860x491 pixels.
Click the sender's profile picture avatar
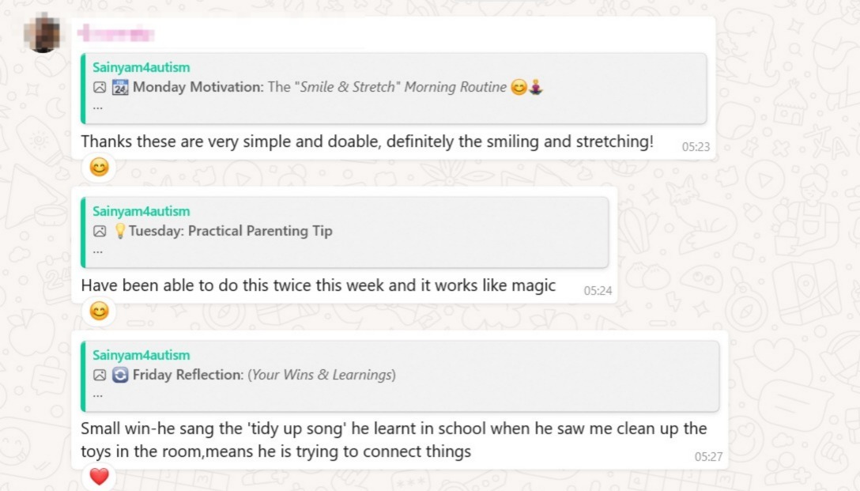pos(44,33)
